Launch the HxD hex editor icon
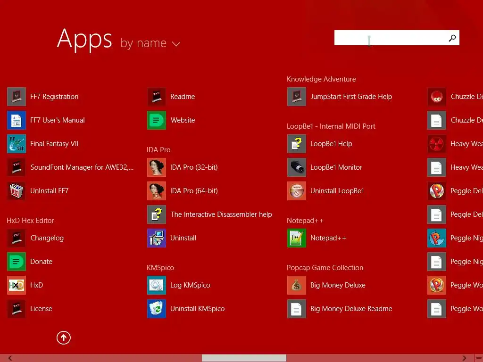The width and height of the screenshot is (483, 362). click(x=17, y=285)
